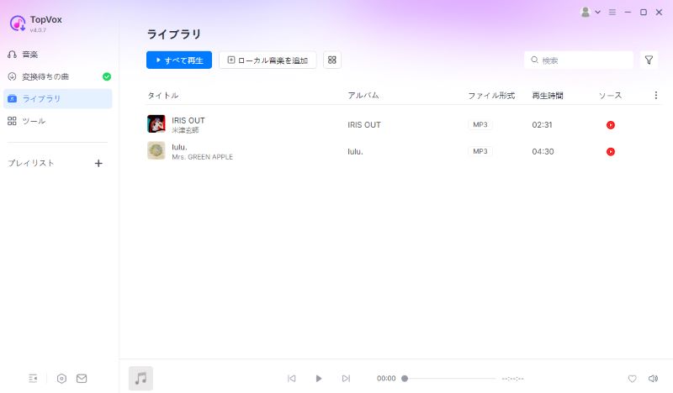Click the 00:00 elapsed time
673x393 pixels.
(386, 379)
